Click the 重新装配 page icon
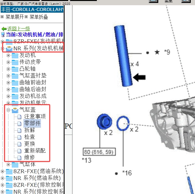This screenshot has width=195, height=194. (x=19, y=151)
